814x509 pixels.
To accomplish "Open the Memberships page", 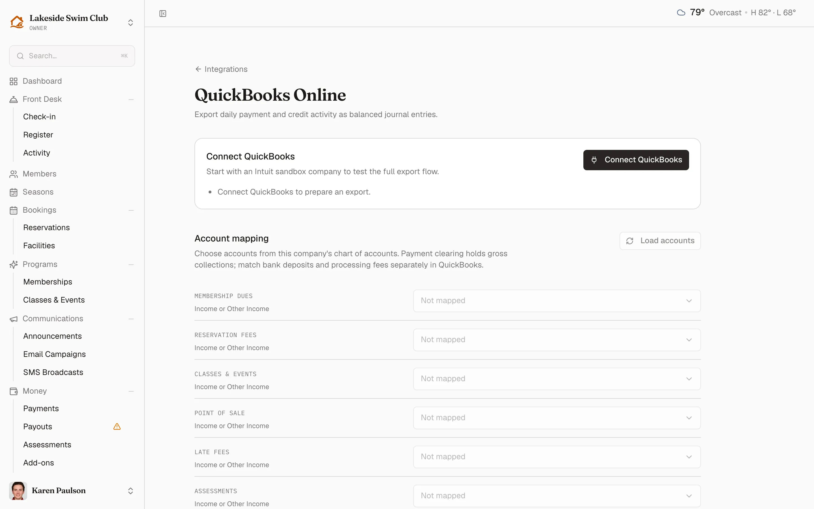I will pos(48,282).
